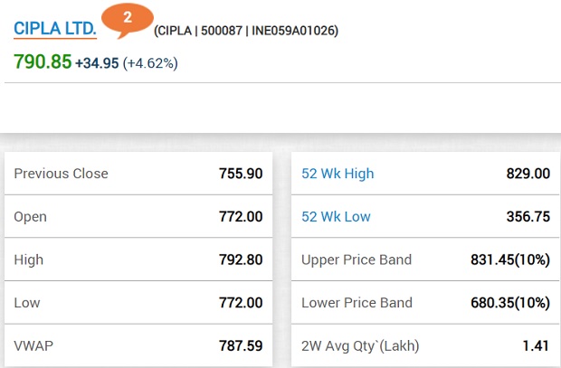Select the Open price row
Viewport: 561px width, 368px height.
pyautogui.click(x=138, y=217)
